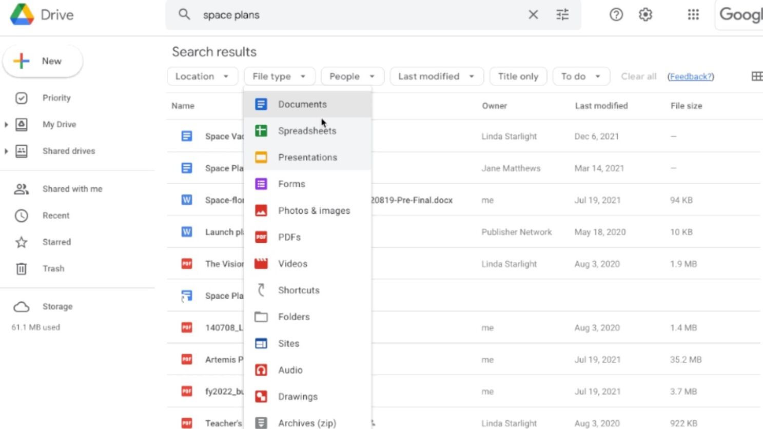Image resolution: width=763 pixels, height=429 pixels.
Task: Expand the My Drive tree arrow
Action: pyautogui.click(x=6, y=125)
